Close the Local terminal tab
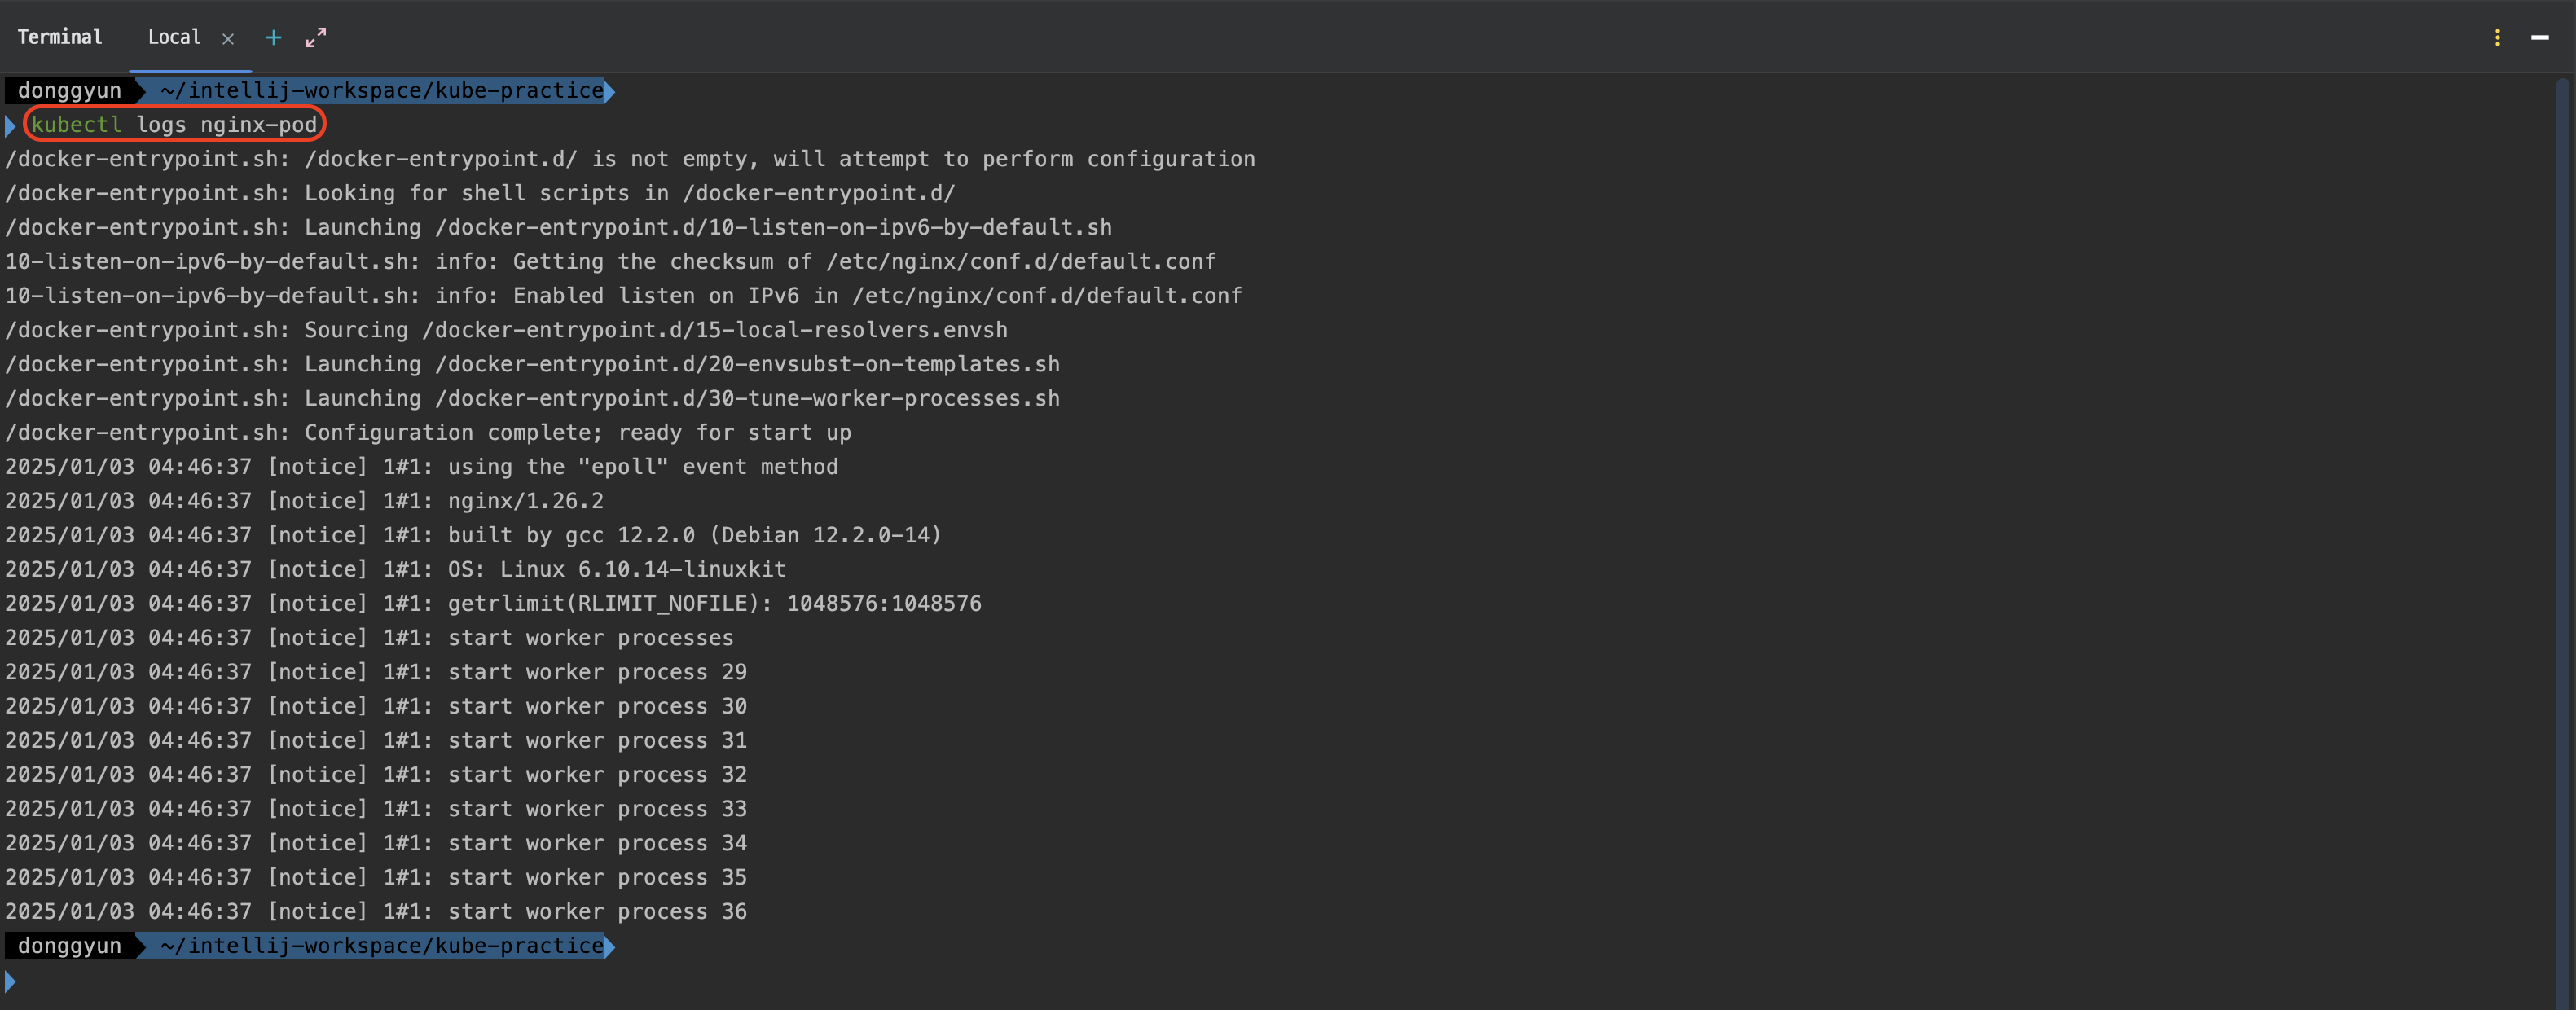Viewport: 2576px width, 1010px height. (228, 39)
